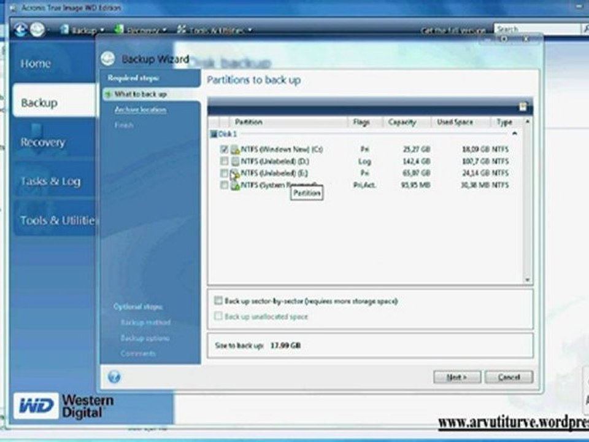Check the NTFS System Reserved checkbox
Image resolution: width=589 pixels, height=442 pixels.
225,185
